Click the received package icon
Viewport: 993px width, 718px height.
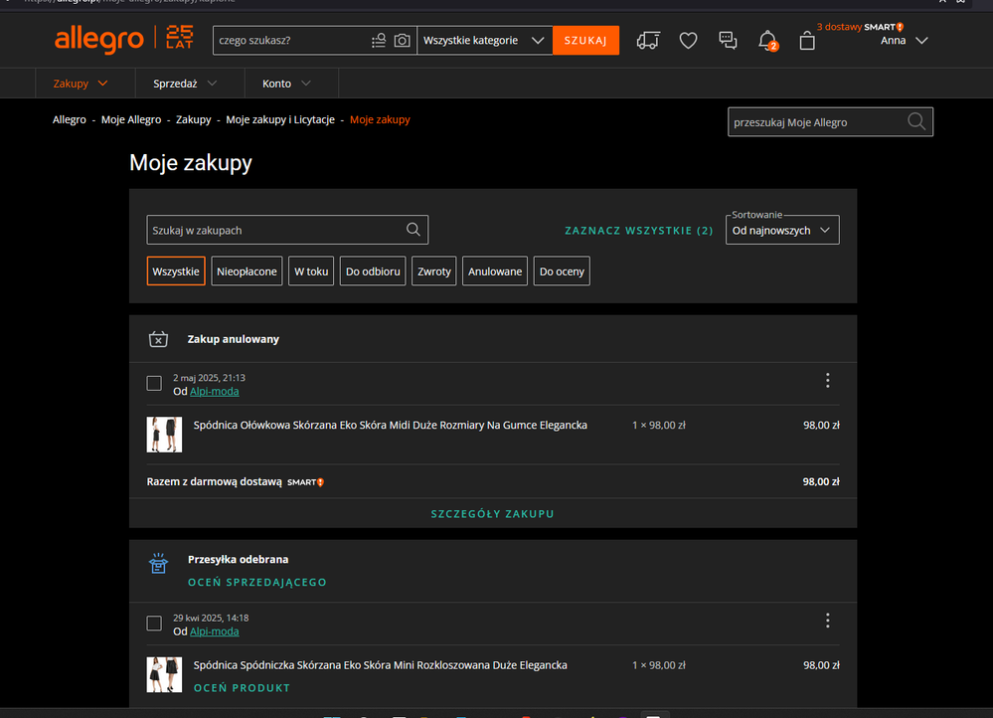point(158,563)
